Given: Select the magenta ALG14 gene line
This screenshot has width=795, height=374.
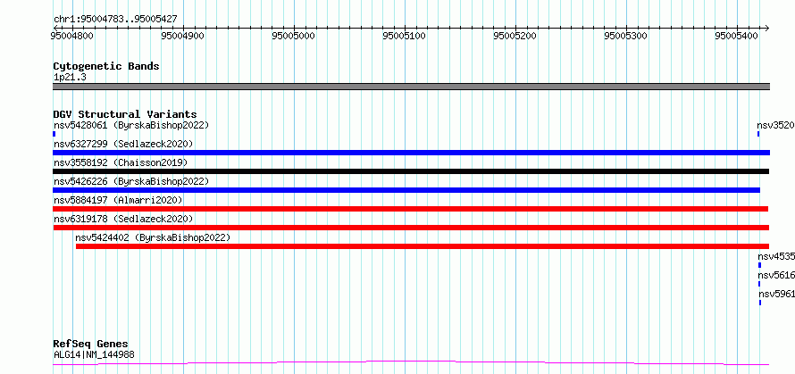Looking at the screenshot, I should coord(411,363).
